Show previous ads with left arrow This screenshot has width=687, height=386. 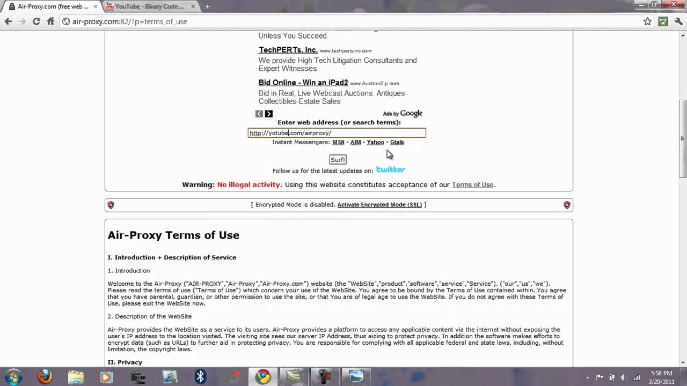[259, 114]
